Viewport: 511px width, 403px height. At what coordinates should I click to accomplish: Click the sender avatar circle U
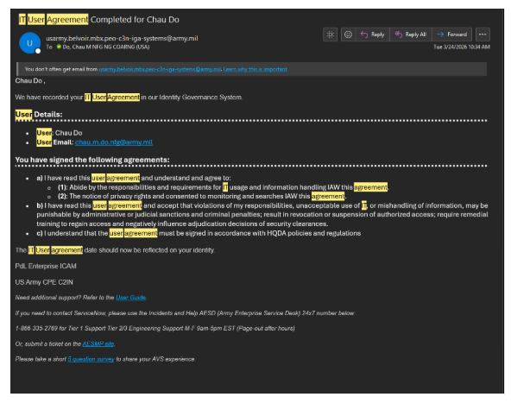pyautogui.click(x=29, y=42)
